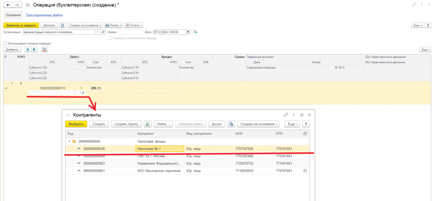Open the three-dot menu of Контрагенты window
Image resolution: width=436 pixels, height=201 pixels.
coord(294,115)
